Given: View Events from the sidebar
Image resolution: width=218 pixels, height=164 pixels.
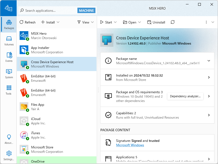Looking at the screenshot, I should click(9, 57).
